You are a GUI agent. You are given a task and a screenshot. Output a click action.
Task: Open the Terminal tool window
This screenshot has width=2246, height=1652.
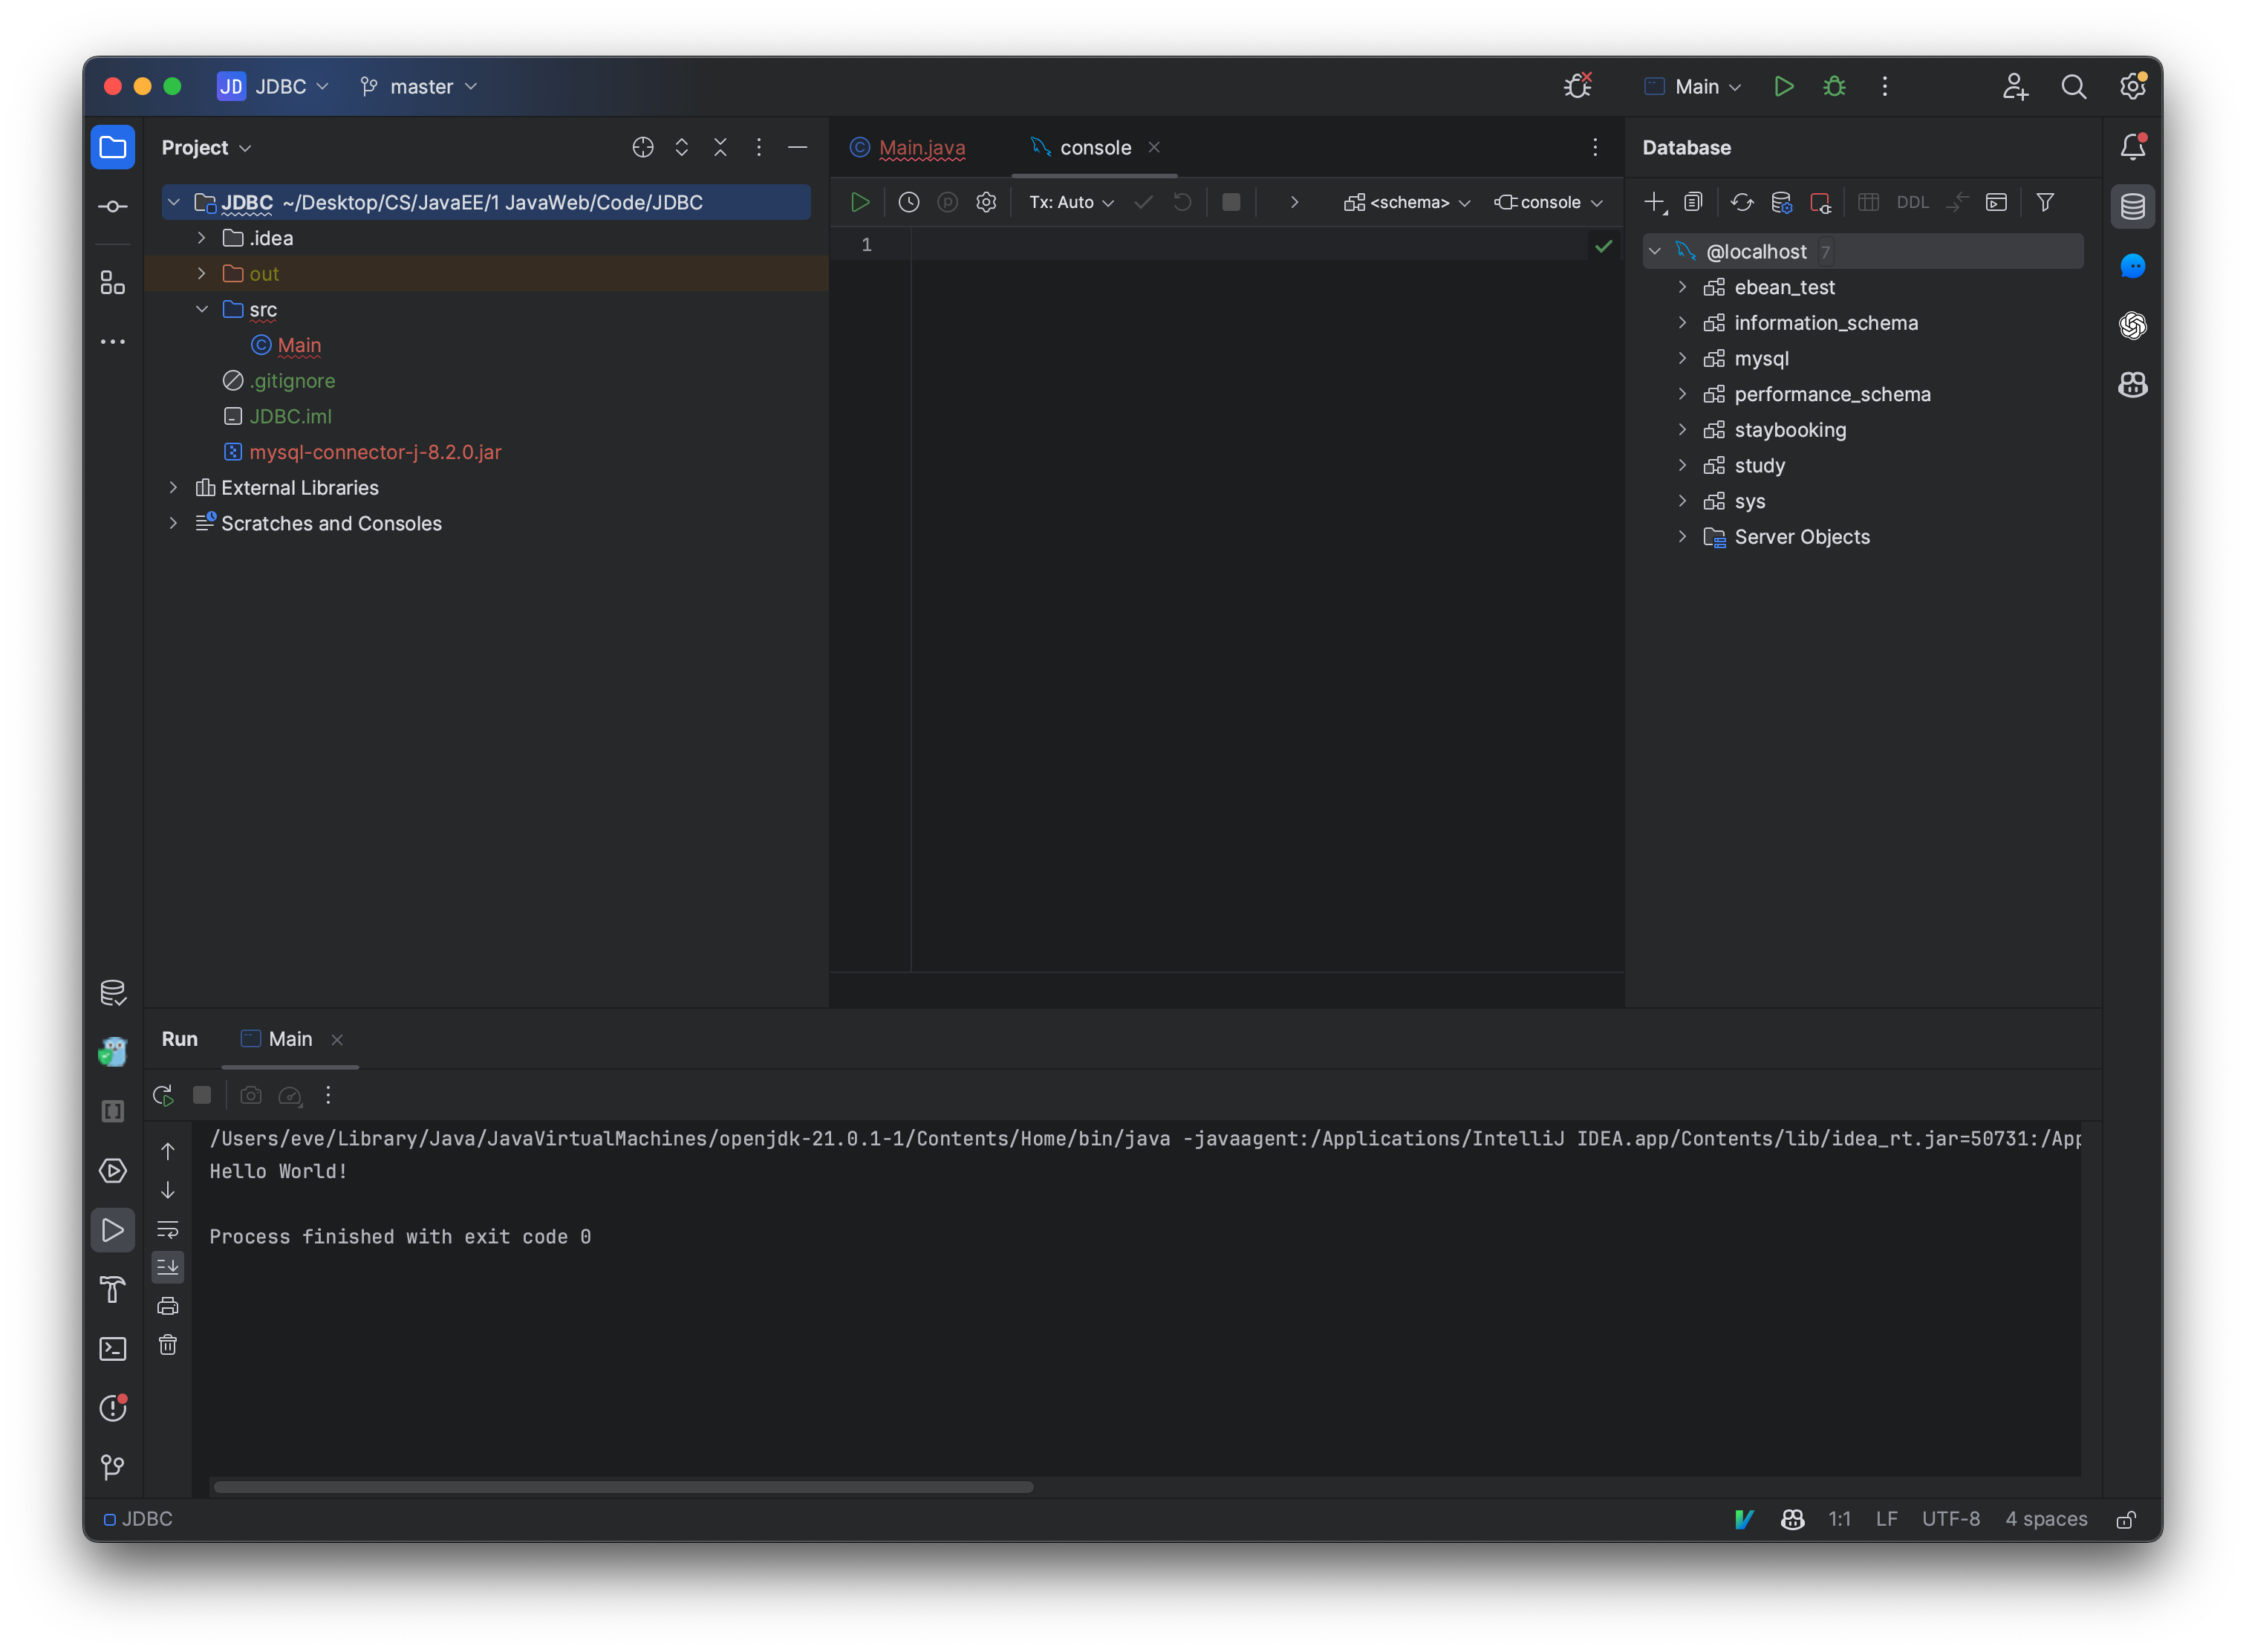coord(113,1348)
